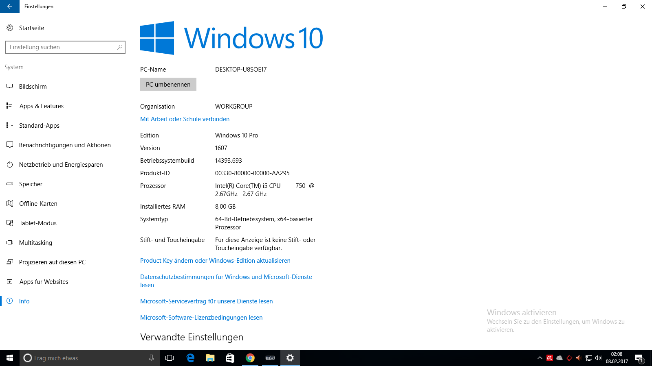
Task: Click the PC name DESKTOP-U8SOE17
Action: coord(241,70)
